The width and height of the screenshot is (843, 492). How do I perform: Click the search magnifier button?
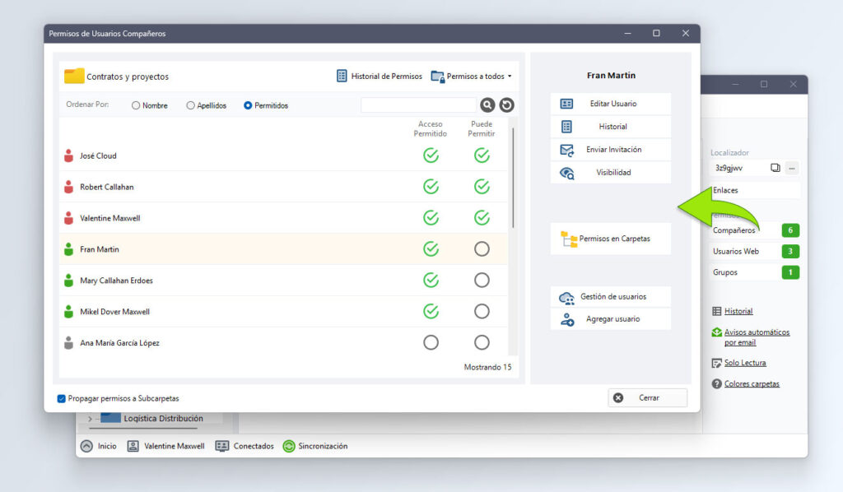[487, 104]
